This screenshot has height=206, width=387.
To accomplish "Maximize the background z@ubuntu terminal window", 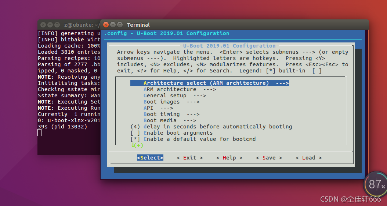I will pos(57,25).
